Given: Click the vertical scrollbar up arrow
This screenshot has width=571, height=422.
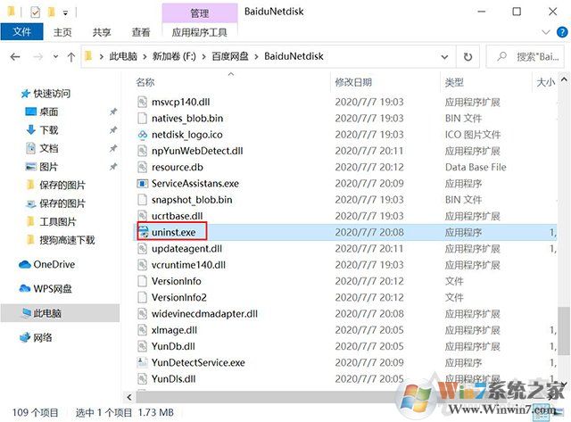Looking at the screenshot, I should (x=564, y=79).
